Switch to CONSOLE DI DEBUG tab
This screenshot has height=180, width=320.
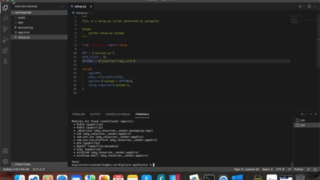coord(118,114)
